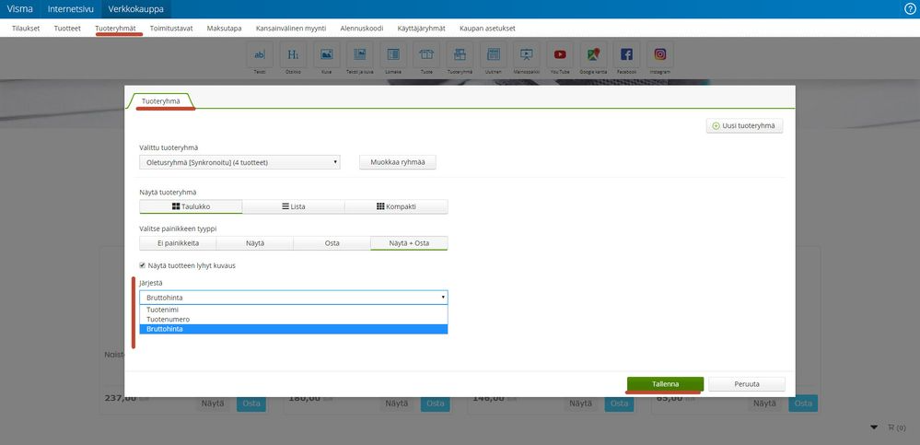The image size is (920, 445).
Task: Select the Kuva image icon
Action: point(326,54)
